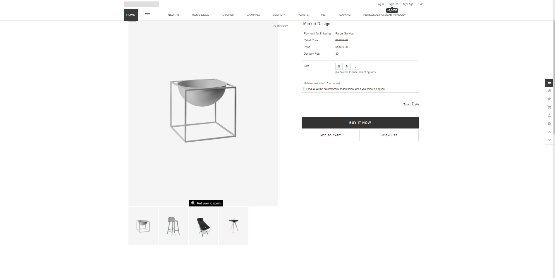This screenshot has height=278, width=555.
Task: Click the search magnifier icon
Action: tap(155, 4)
